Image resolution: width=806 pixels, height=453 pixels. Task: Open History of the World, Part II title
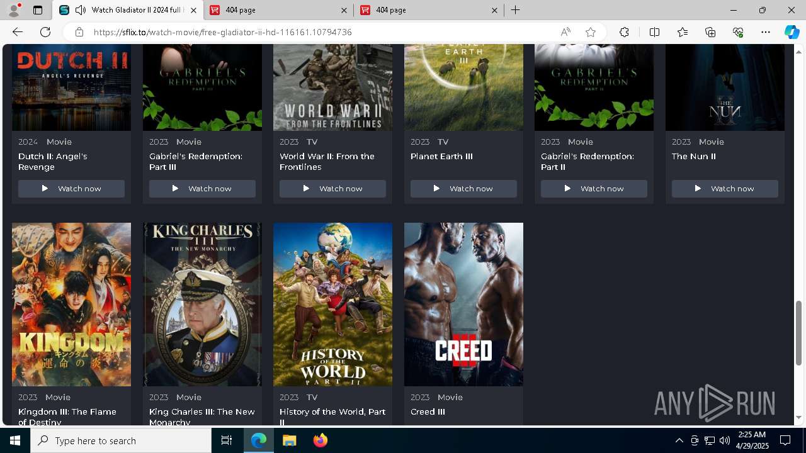[332, 417]
